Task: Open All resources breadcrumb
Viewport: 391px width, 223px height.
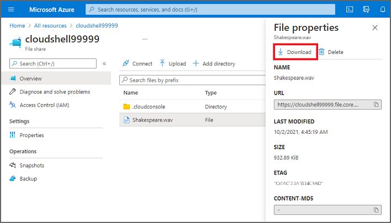Action: pyautogui.click(x=50, y=26)
